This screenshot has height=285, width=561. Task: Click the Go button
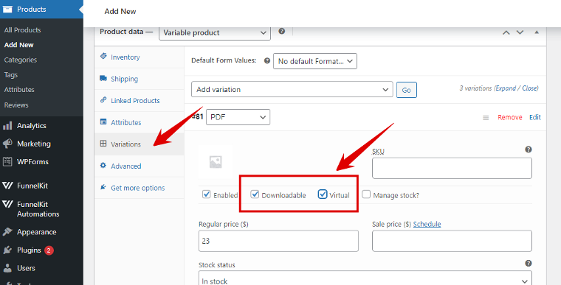[x=407, y=90]
